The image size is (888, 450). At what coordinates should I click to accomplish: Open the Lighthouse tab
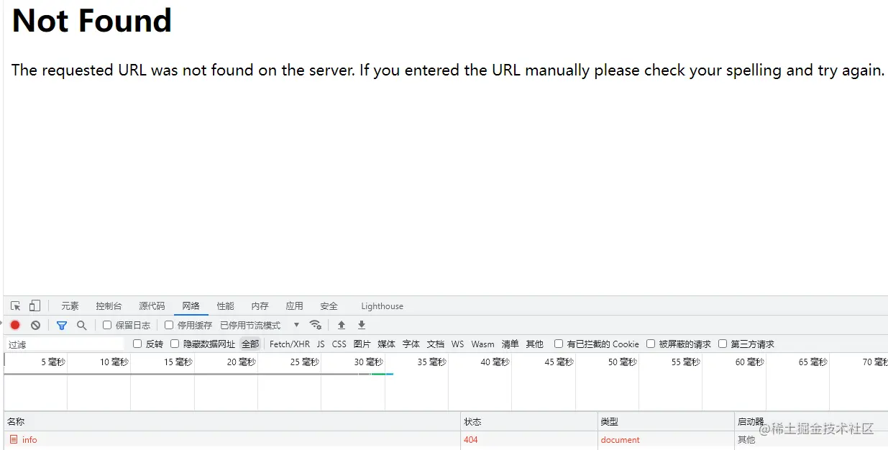click(x=382, y=306)
